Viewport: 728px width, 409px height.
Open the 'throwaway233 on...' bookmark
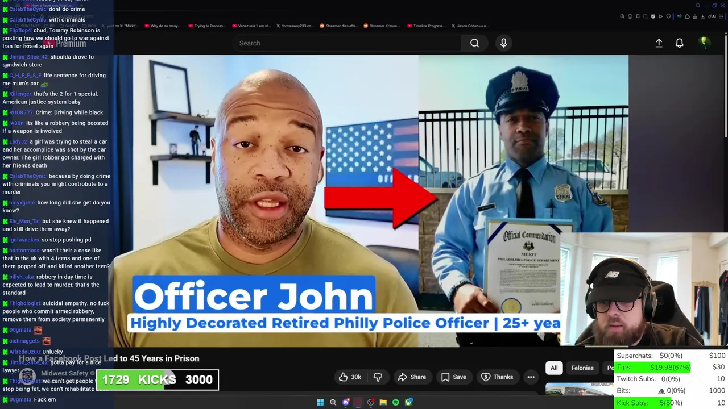pos(295,26)
